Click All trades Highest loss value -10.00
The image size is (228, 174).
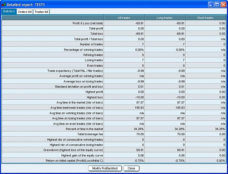pyautogui.click(x=139, y=97)
